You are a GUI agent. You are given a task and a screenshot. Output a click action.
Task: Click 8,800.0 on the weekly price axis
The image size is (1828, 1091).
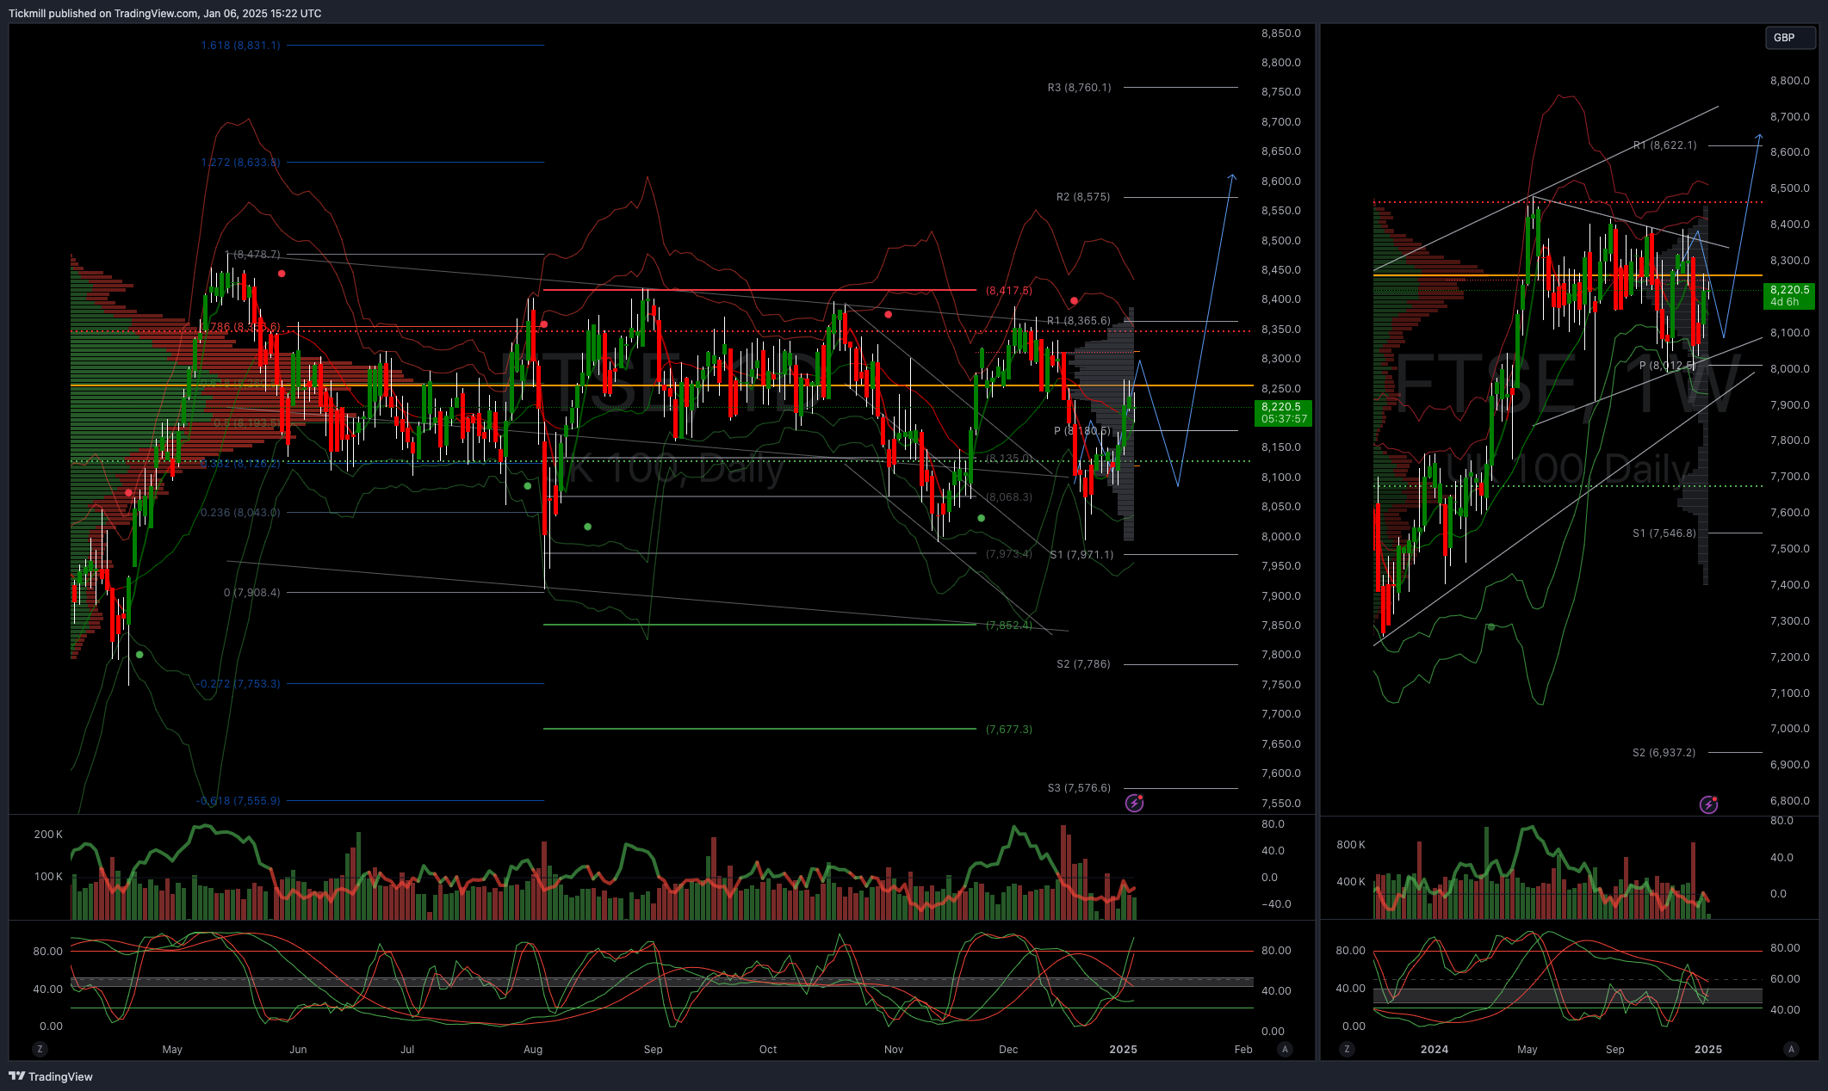coord(1790,81)
